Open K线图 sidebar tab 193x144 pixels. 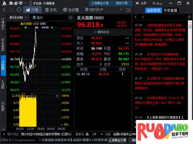3,84
